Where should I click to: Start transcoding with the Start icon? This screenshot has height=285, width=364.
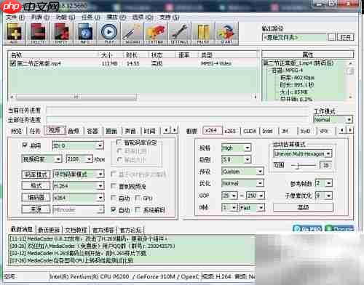226,33
